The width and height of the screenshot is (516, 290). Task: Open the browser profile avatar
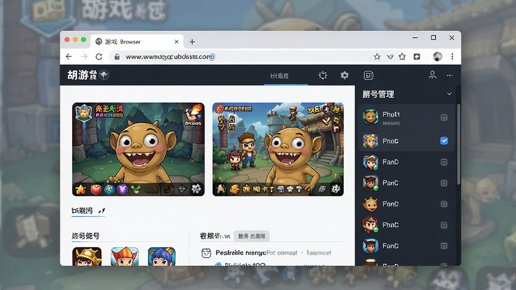[437, 56]
